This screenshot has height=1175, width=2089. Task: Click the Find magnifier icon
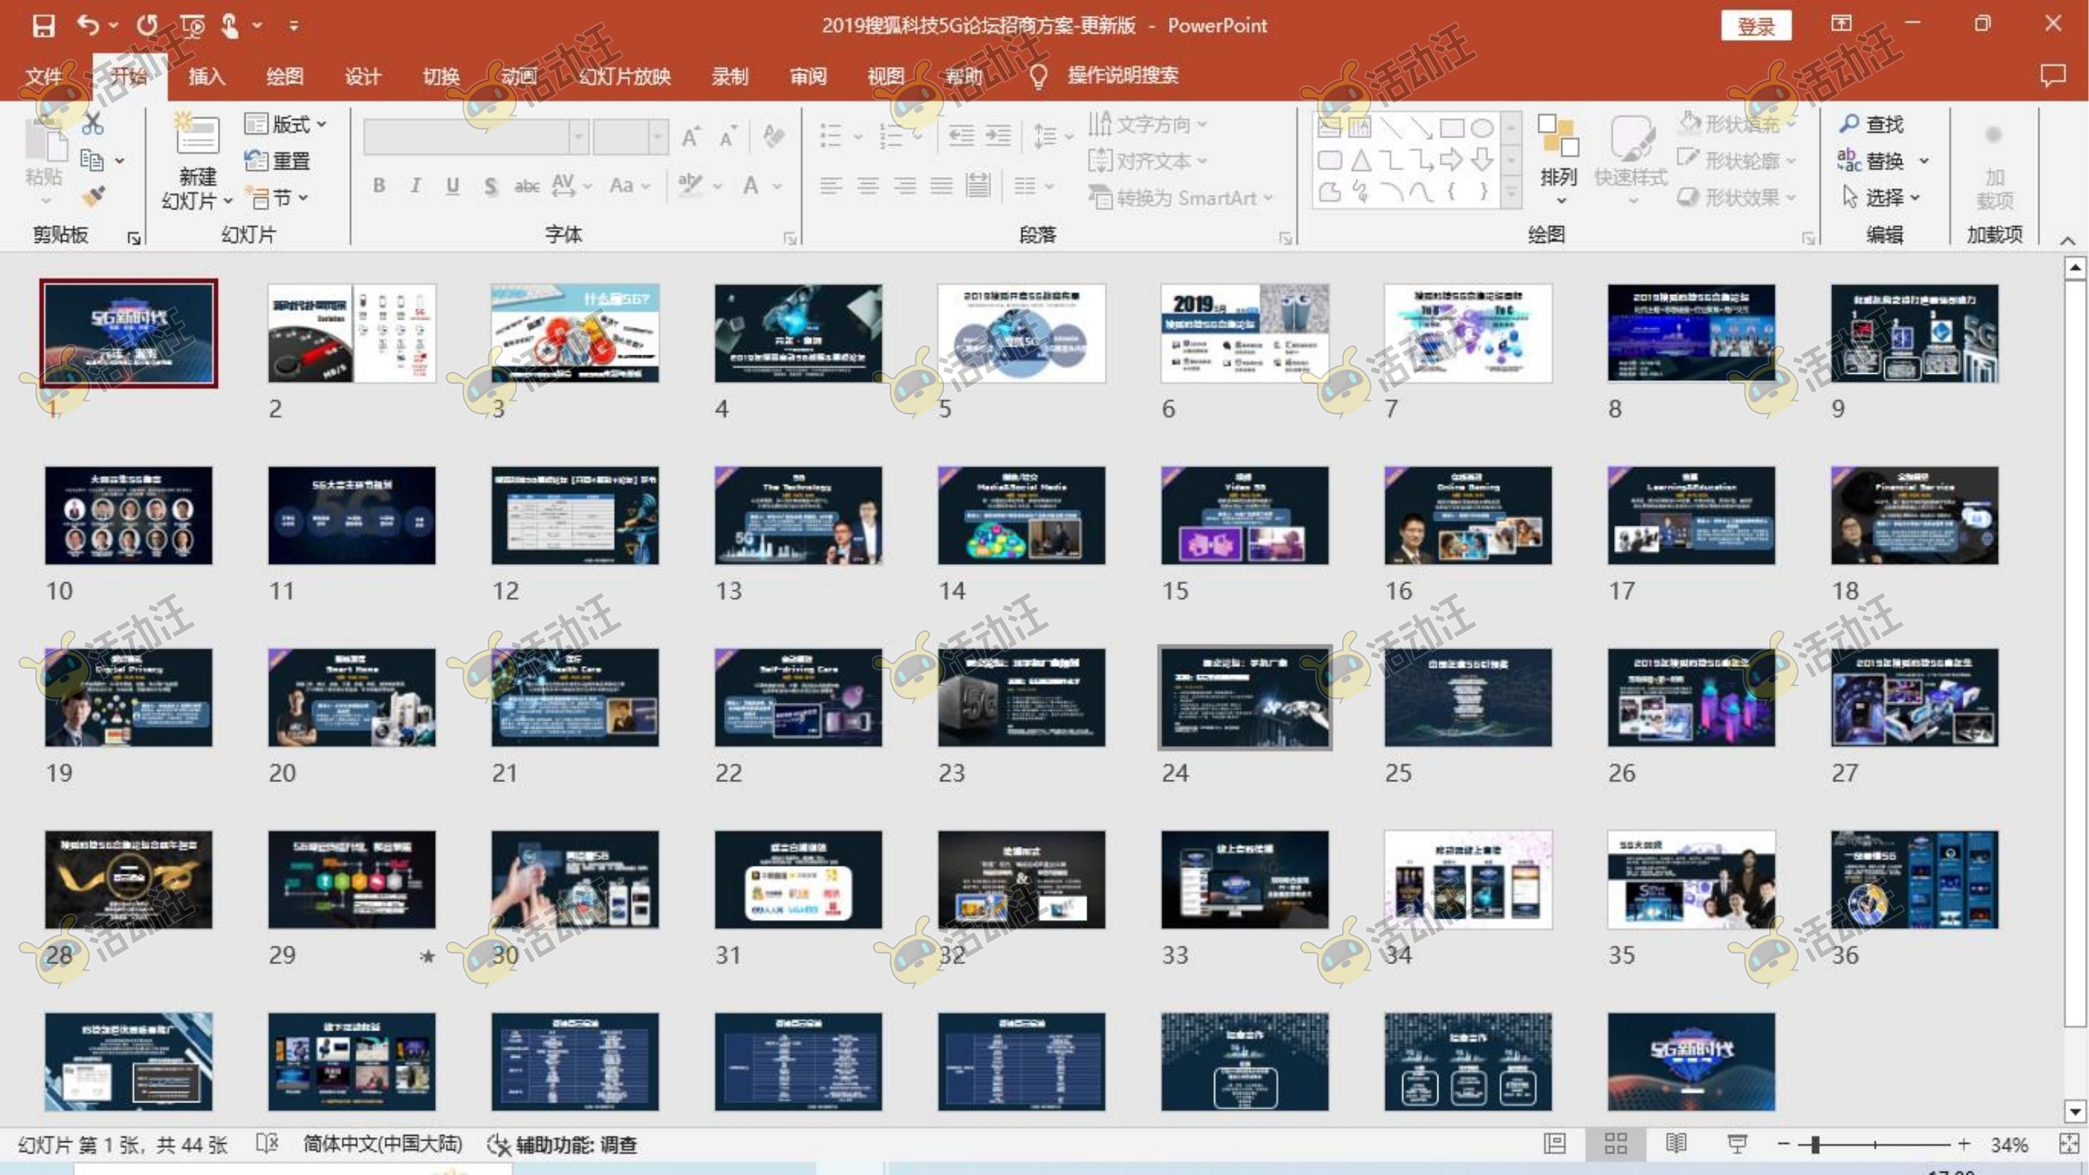pos(1849,124)
